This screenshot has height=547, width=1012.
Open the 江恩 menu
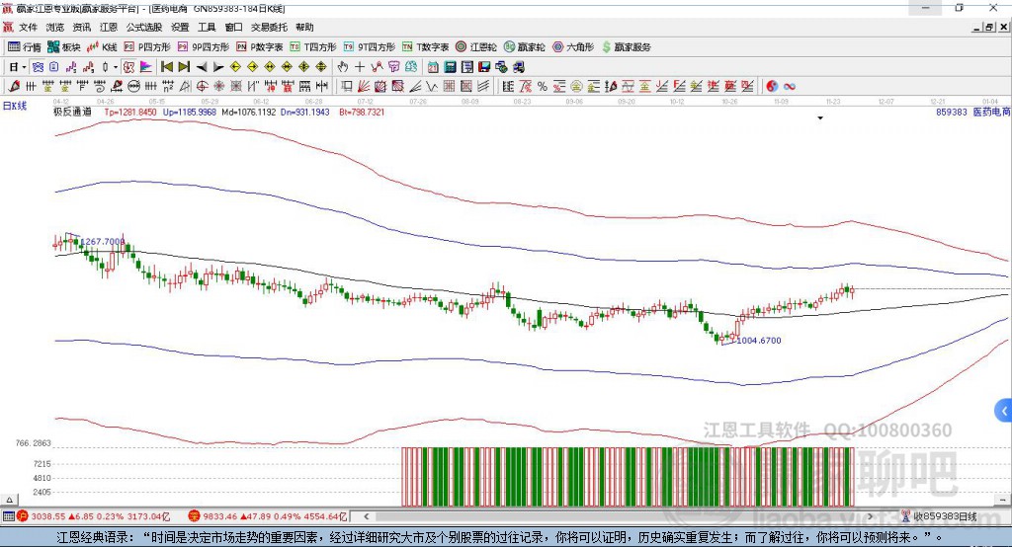click(108, 28)
